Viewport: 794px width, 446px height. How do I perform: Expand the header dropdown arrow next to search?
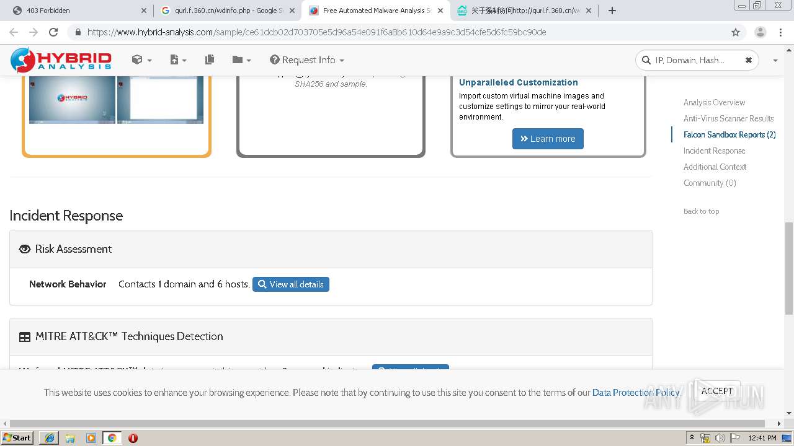775,60
